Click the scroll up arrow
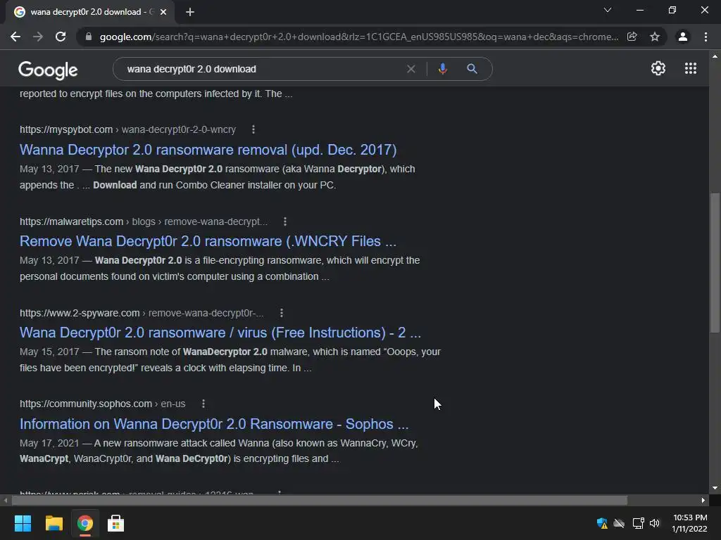Image resolution: width=721 pixels, height=540 pixels. coord(715,56)
